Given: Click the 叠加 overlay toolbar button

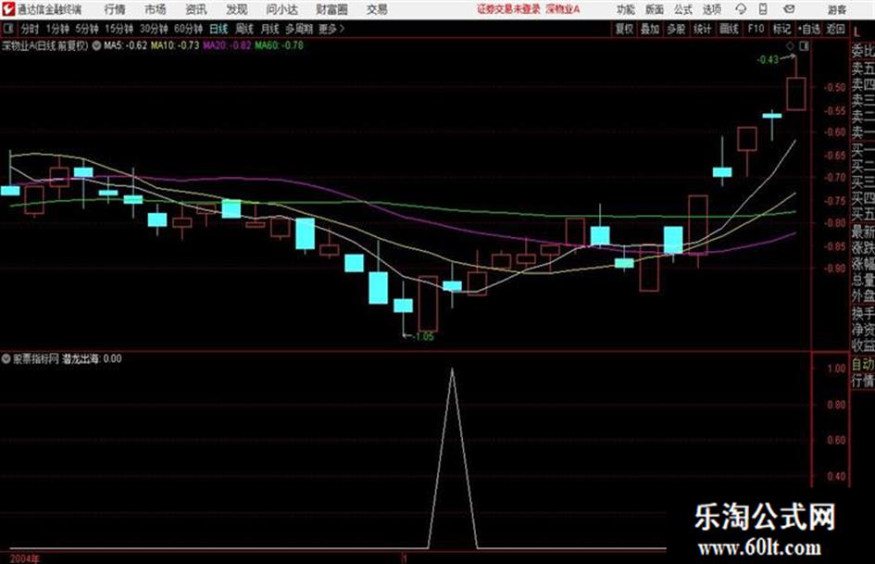Looking at the screenshot, I should (x=650, y=29).
